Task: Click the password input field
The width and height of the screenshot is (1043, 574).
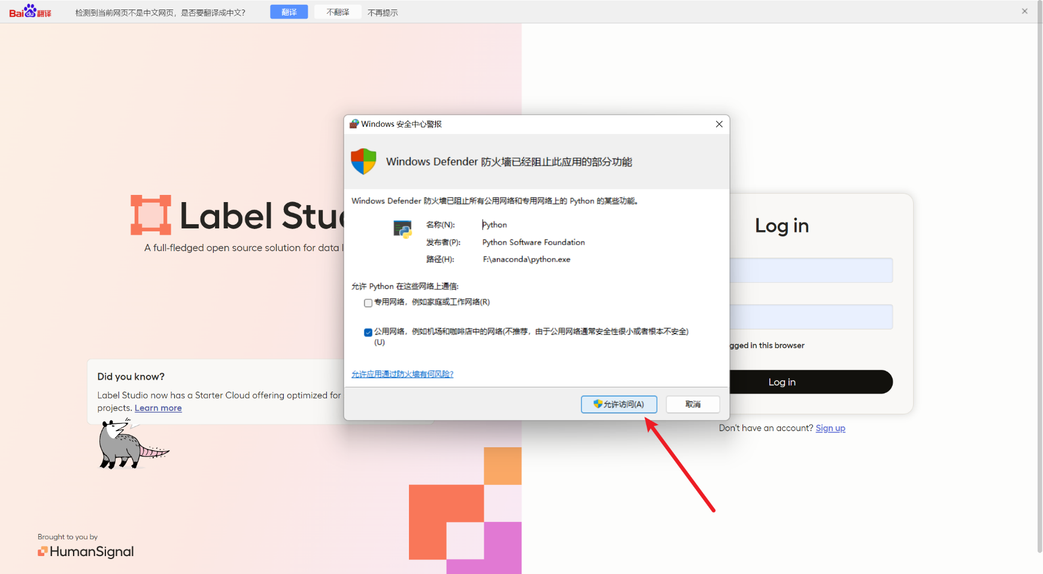Action: pos(811,317)
